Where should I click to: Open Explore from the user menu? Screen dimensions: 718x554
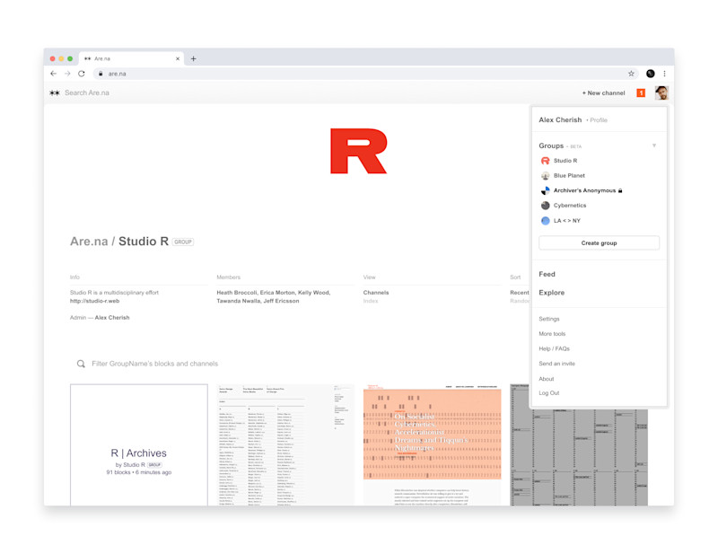(551, 293)
